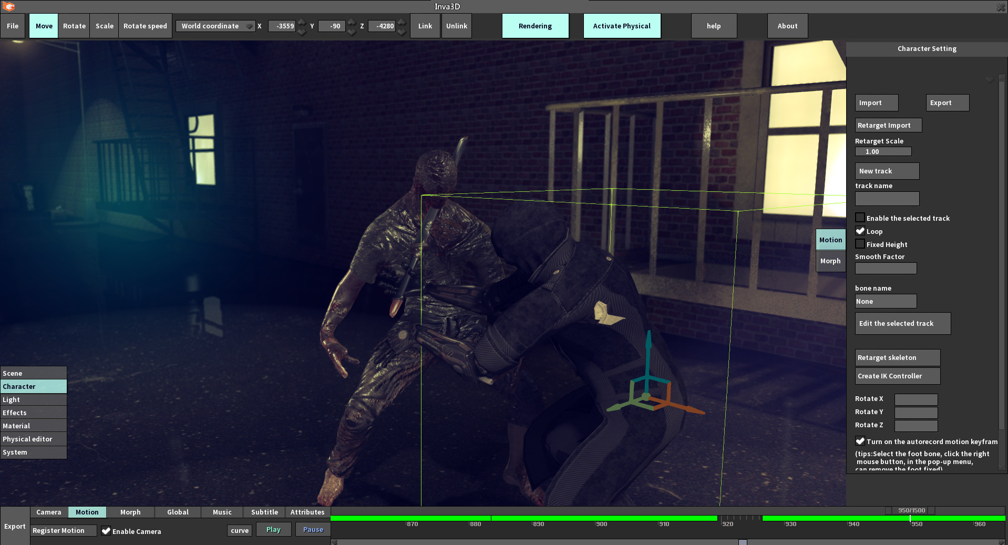Viewport: 1008px width, 545px height.
Task: Enable the Fixed Height option
Action: point(860,243)
